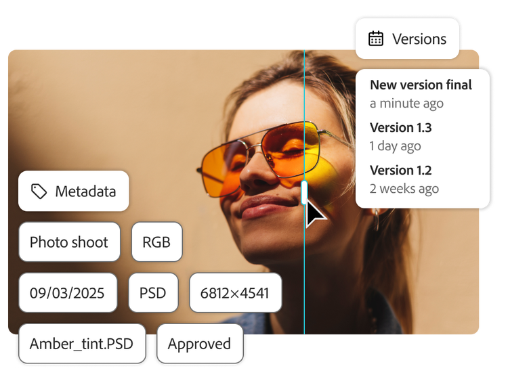Viewport: 508px width, 381px height.
Task: Click the PSD file type tag
Action: click(153, 293)
